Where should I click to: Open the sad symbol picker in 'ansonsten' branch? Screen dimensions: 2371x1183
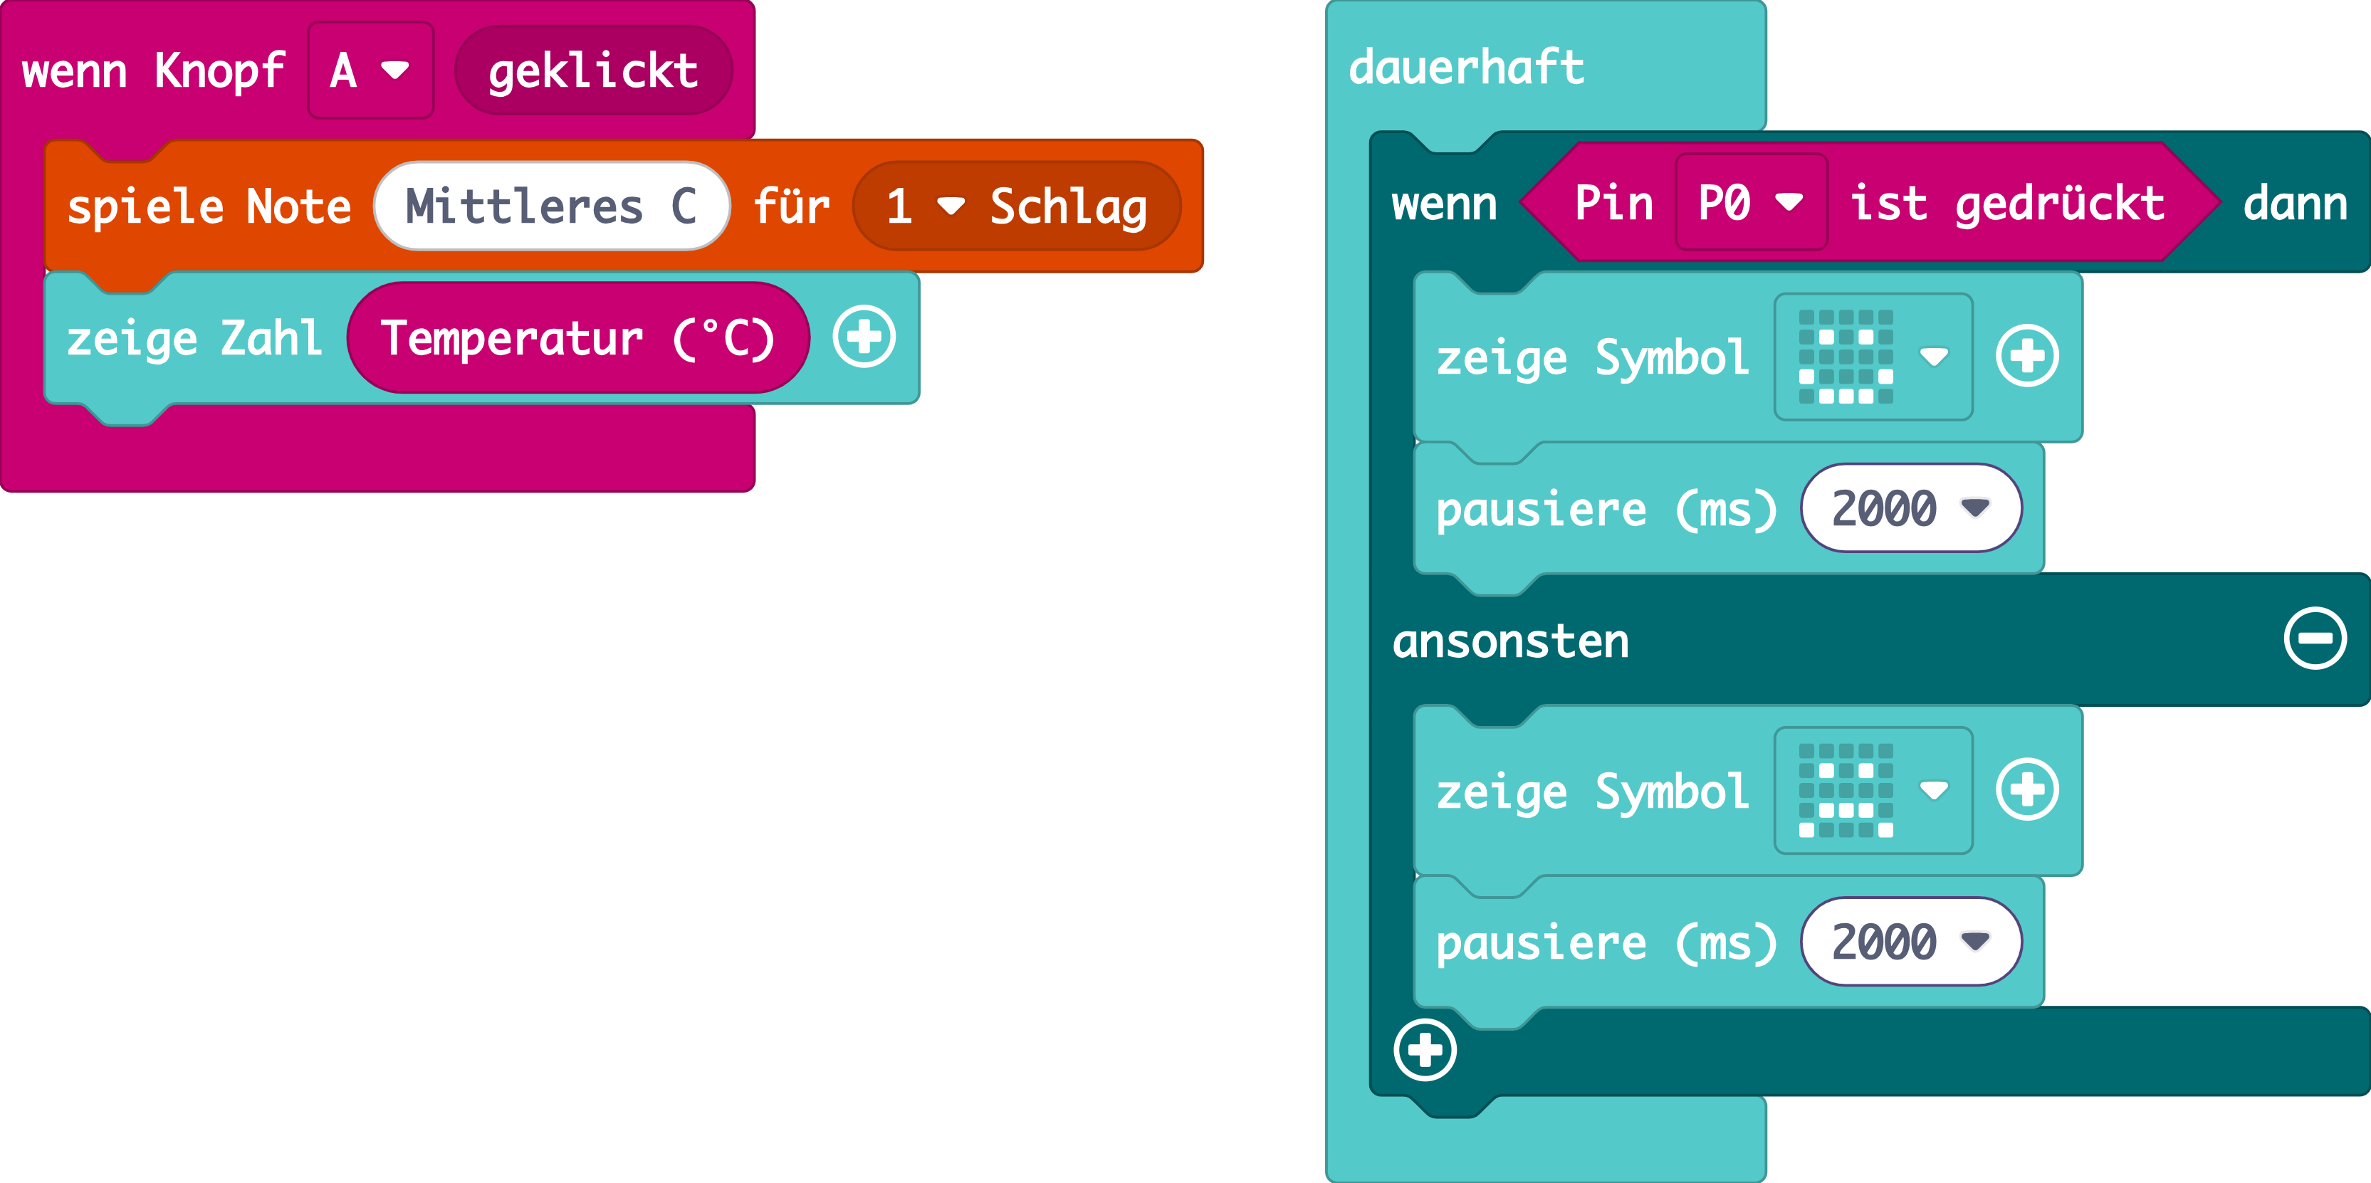click(1873, 791)
